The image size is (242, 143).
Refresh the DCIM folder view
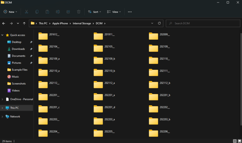tap(159, 23)
